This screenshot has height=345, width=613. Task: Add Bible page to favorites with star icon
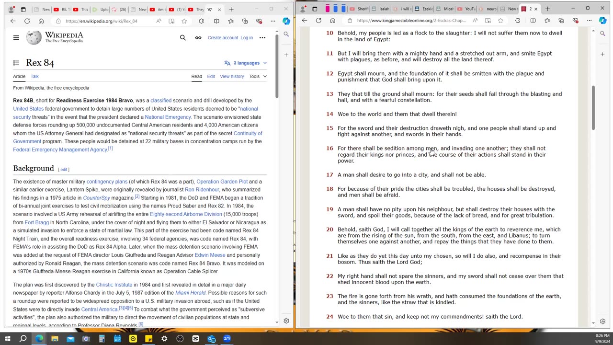click(x=500, y=21)
